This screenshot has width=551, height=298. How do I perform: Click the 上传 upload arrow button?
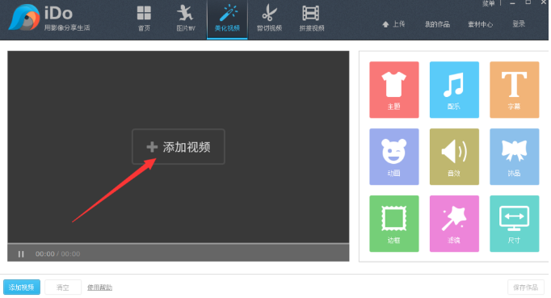click(x=393, y=24)
